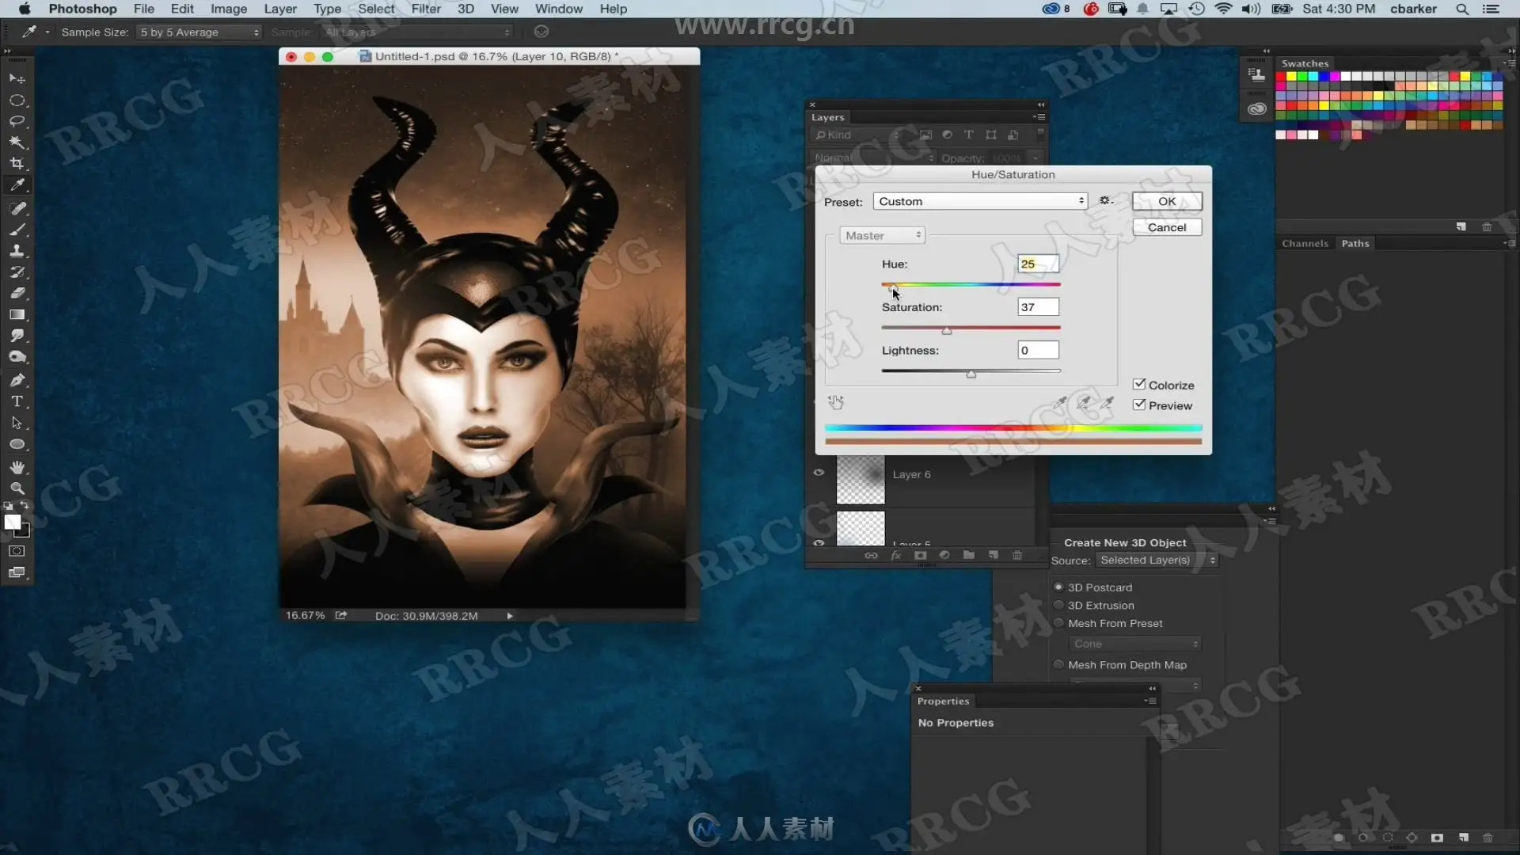Select the 3D Extrusion radio button
Image resolution: width=1520 pixels, height=855 pixels.
point(1058,605)
